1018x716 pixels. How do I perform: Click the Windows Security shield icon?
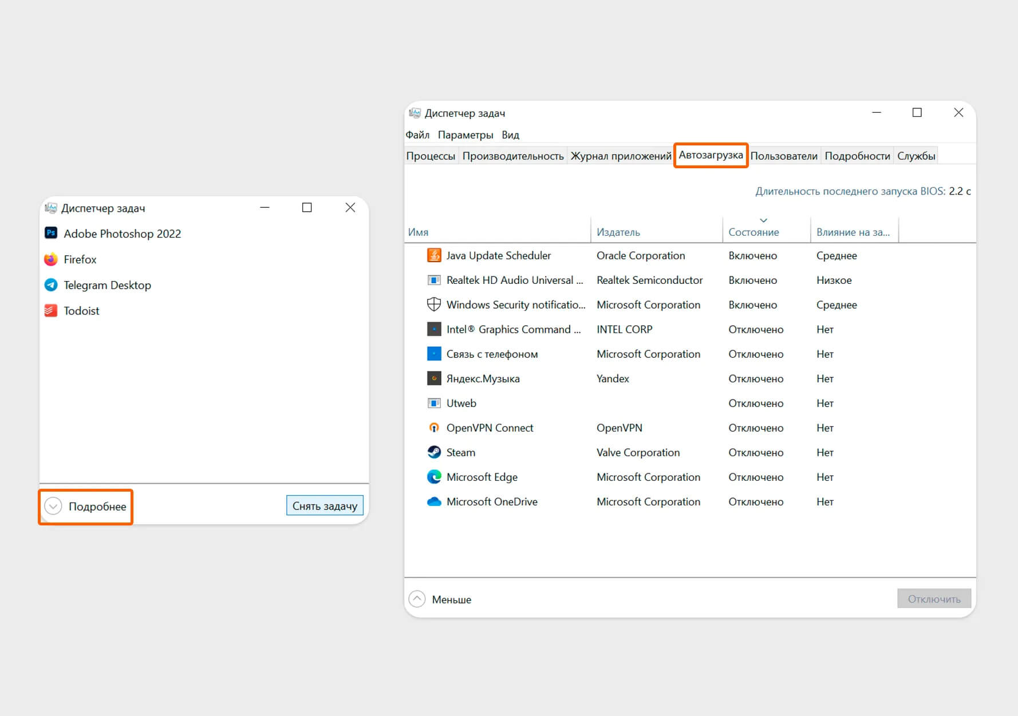coord(434,304)
